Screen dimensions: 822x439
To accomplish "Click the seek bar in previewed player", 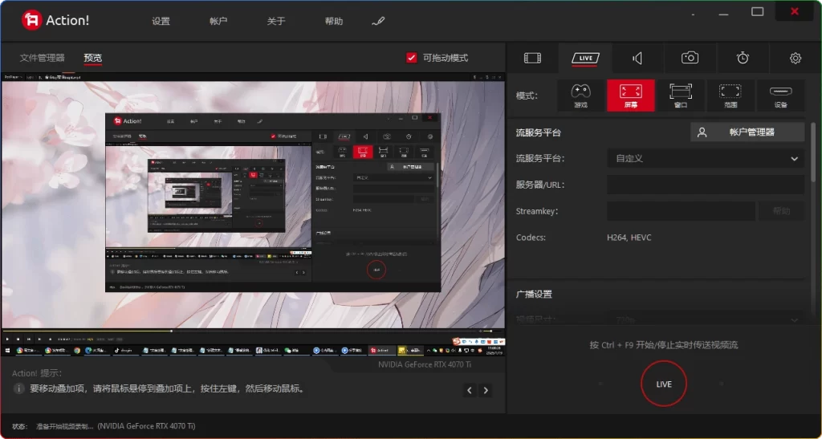I will (241, 331).
